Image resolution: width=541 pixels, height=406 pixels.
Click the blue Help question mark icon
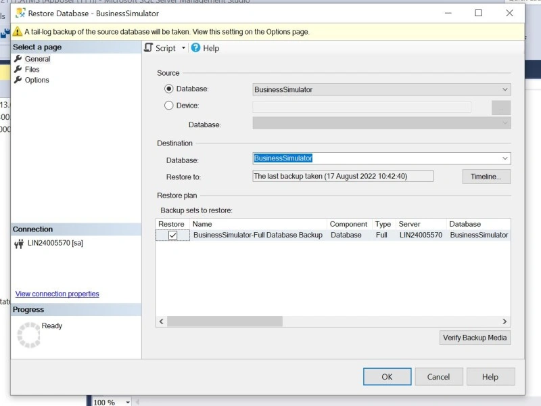195,47
